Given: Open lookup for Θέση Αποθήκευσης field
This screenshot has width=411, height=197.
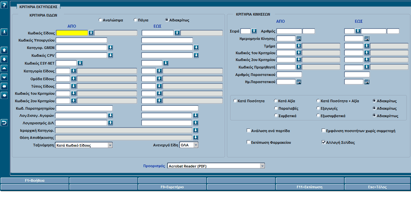Looking at the screenshot, I should pos(196,138).
